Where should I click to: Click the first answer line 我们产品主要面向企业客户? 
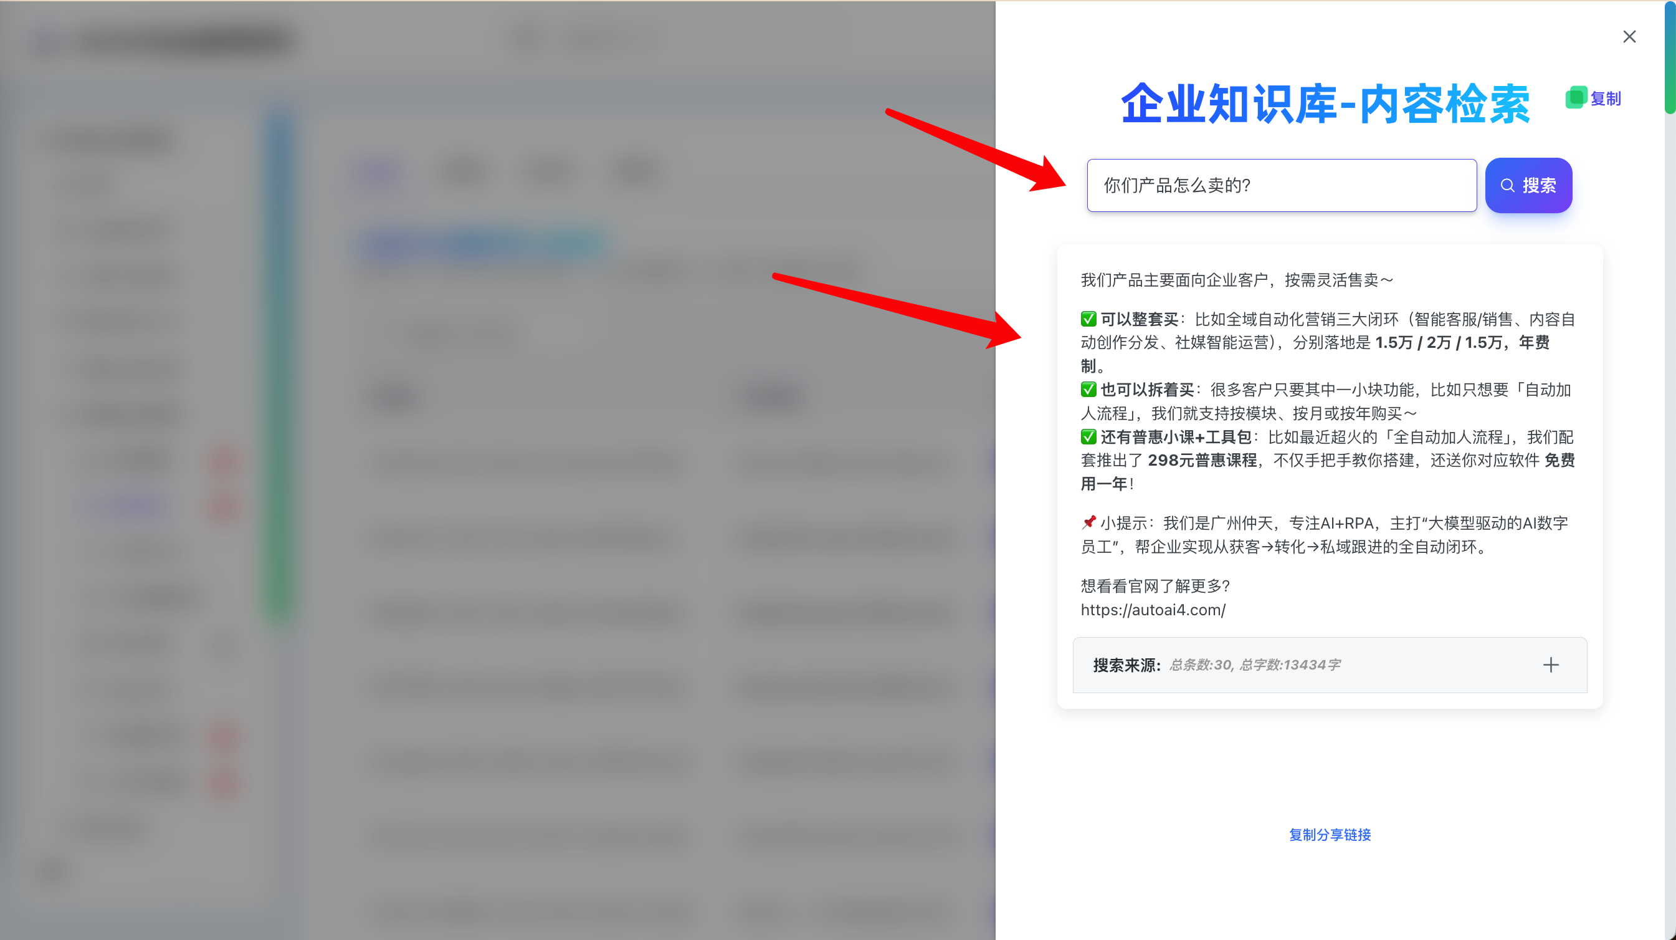point(1236,281)
